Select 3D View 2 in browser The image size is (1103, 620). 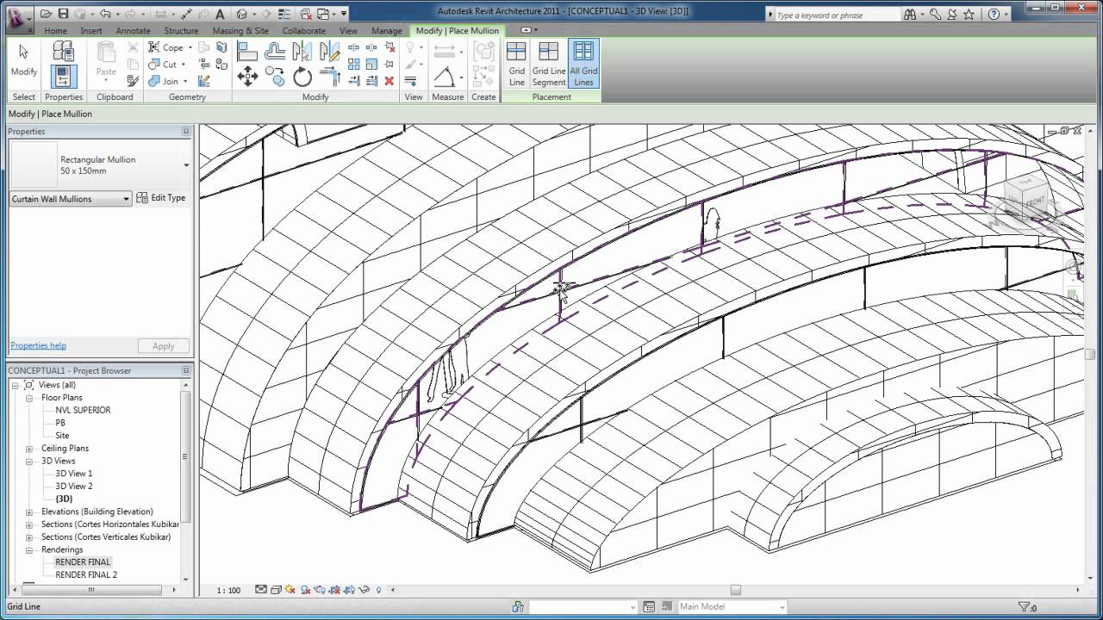74,487
